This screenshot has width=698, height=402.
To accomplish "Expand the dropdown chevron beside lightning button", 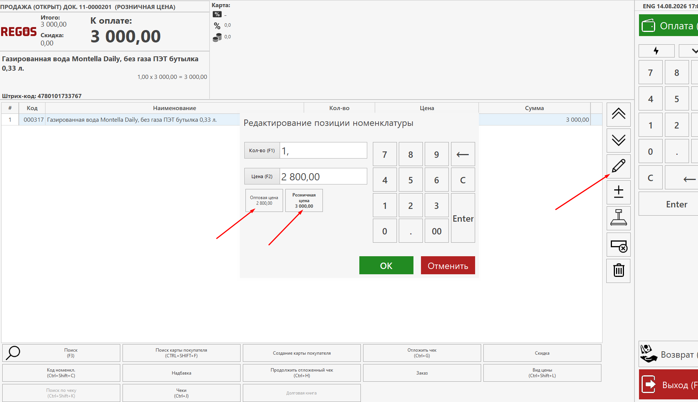I will pyautogui.click(x=689, y=51).
